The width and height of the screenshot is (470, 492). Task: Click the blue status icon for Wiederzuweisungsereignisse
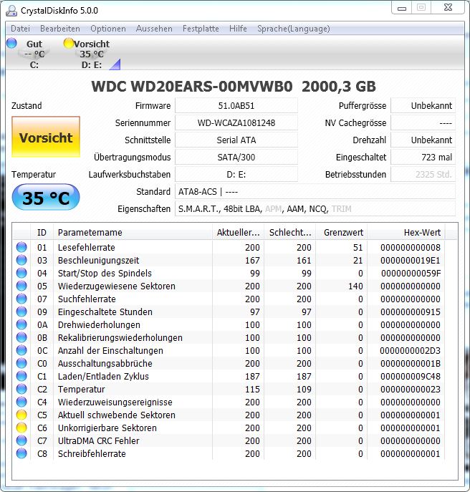click(21, 402)
